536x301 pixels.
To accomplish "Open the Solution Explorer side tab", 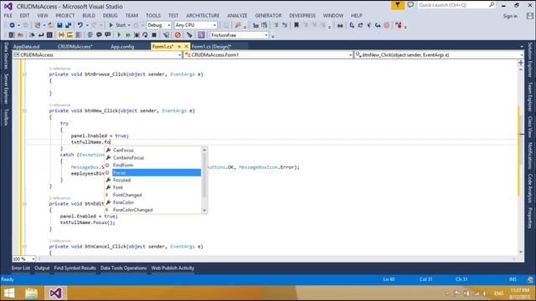I will [530, 59].
